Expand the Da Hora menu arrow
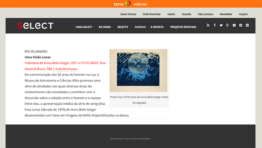This screenshot has height=148, width=262. [113, 27]
